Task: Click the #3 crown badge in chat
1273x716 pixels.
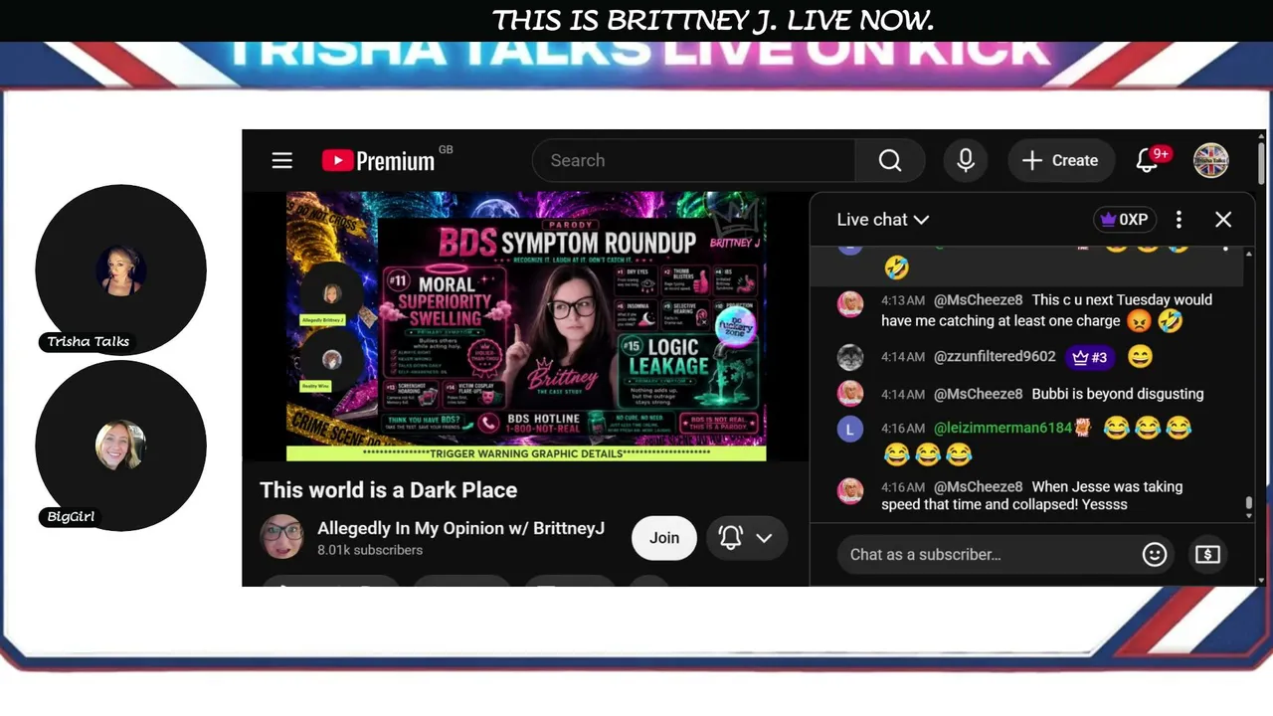Action: [1089, 357]
